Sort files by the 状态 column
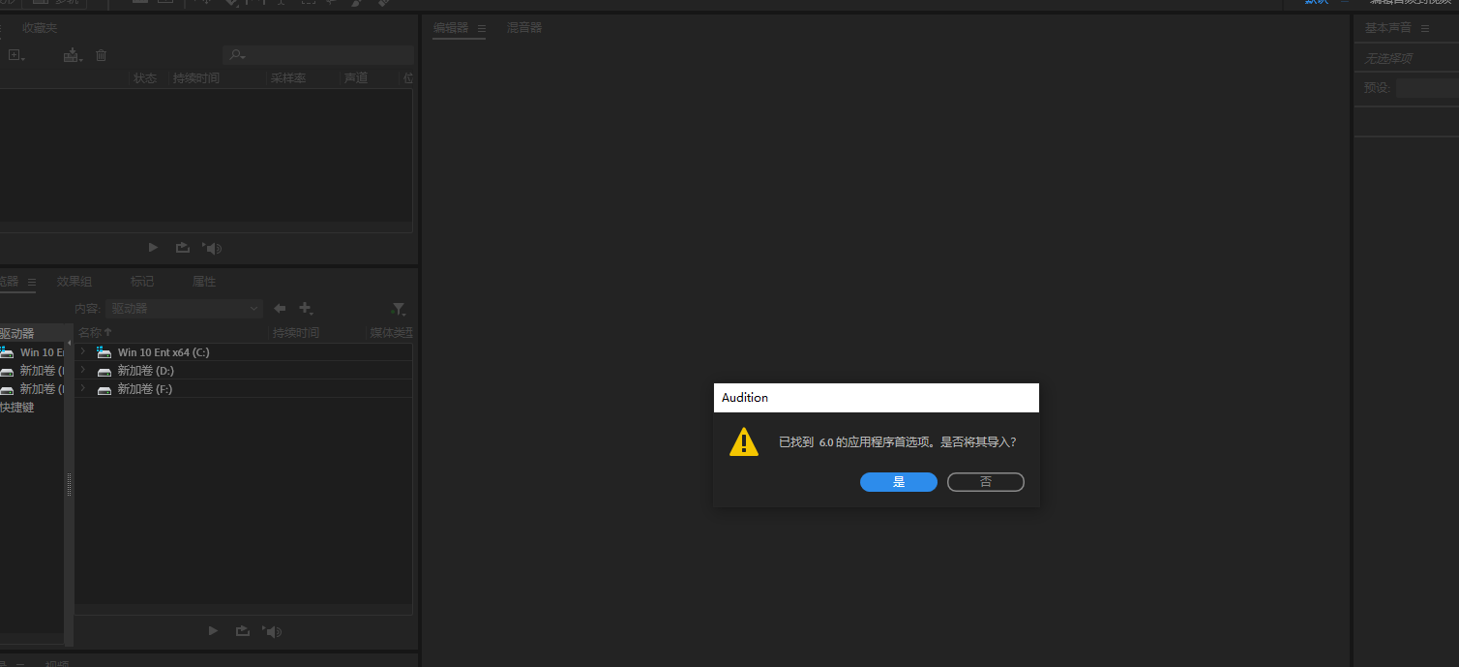 pyautogui.click(x=145, y=78)
